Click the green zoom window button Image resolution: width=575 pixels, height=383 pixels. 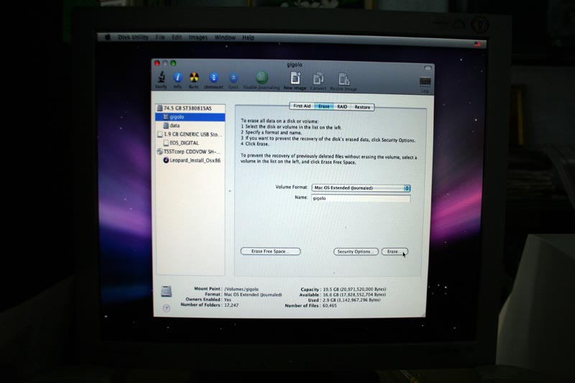pyautogui.click(x=173, y=63)
